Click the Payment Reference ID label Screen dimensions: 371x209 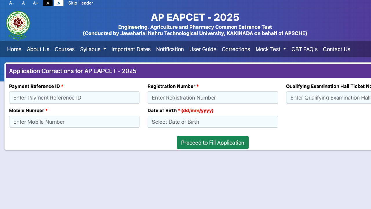(36, 86)
